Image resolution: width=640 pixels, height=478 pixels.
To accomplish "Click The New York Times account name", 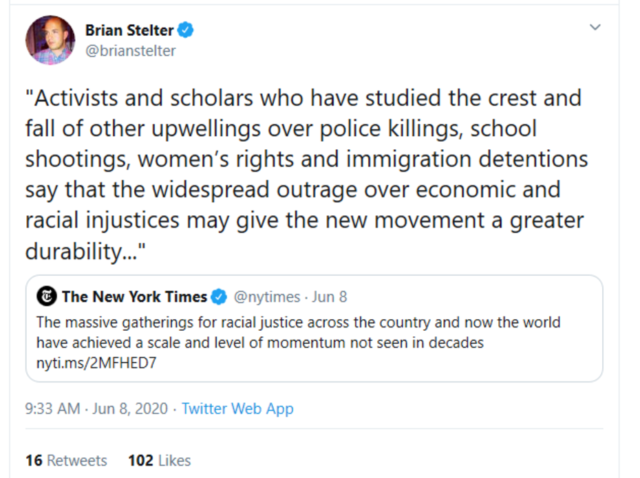I will (134, 297).
